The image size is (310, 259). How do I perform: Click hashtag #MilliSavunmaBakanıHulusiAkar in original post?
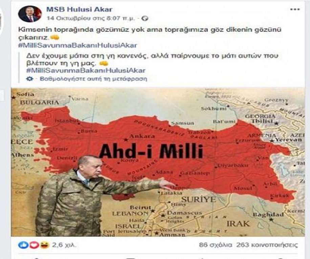click(77, 45)
